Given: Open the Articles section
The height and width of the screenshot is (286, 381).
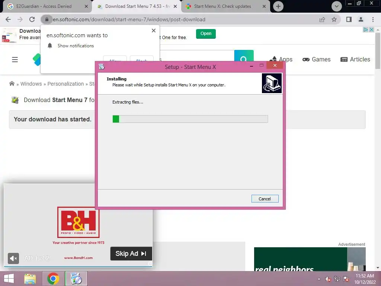Looking at the screenshot, I should (x=355, y=59).
